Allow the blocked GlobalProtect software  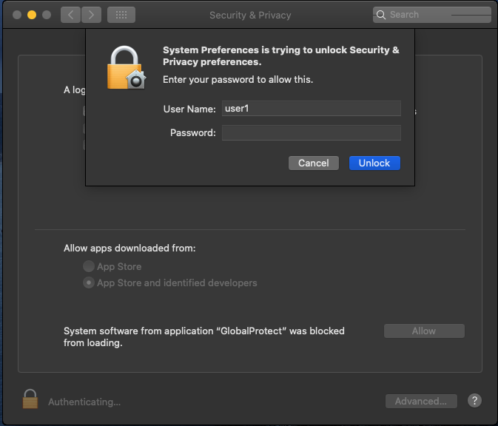[x=424, y=331]
